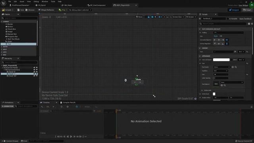Screen dimensions: 254x143
Task: Open Typeface dropdown
Action: pyautogui.click(x=221, y=71)
